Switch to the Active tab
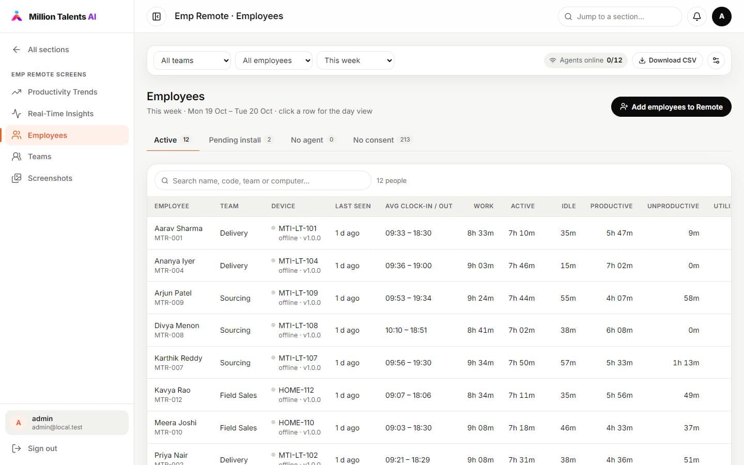 pyautogui.click(x=173, y=140)
